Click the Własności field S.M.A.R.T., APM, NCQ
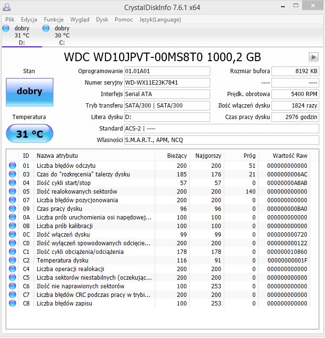Image resolution: width=325 pixels, height=338 pixels. [x=222, y=140]
